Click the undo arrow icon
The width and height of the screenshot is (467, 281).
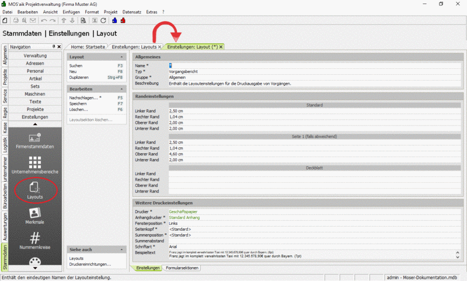tap(44, 20)
